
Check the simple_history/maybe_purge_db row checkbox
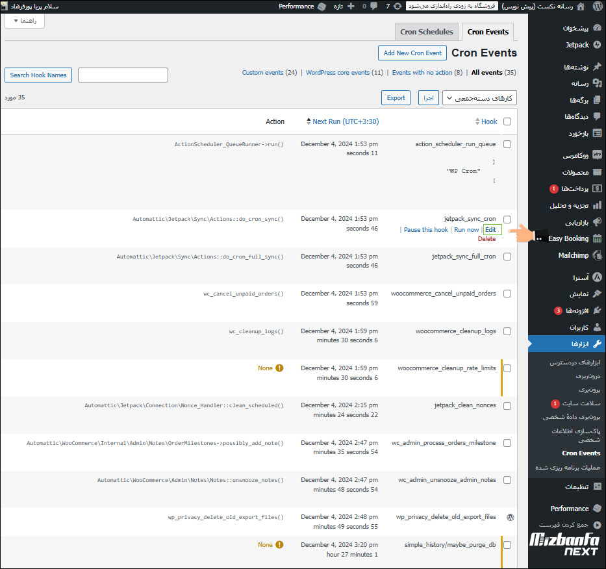pos(507,545)
